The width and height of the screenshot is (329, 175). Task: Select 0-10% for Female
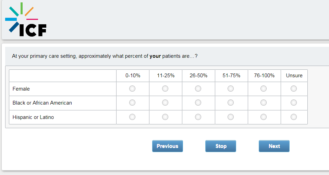[x=132, y=89]
